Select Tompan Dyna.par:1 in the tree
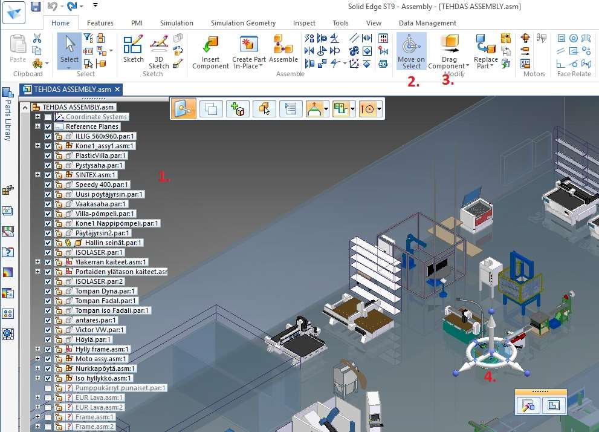Viewport: 599px width, 432px height. pos(105,291)
